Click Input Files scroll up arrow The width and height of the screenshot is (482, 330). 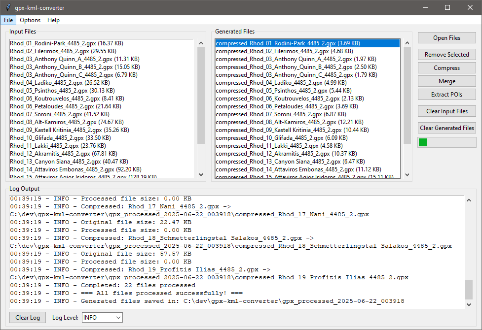coord(201,43)
